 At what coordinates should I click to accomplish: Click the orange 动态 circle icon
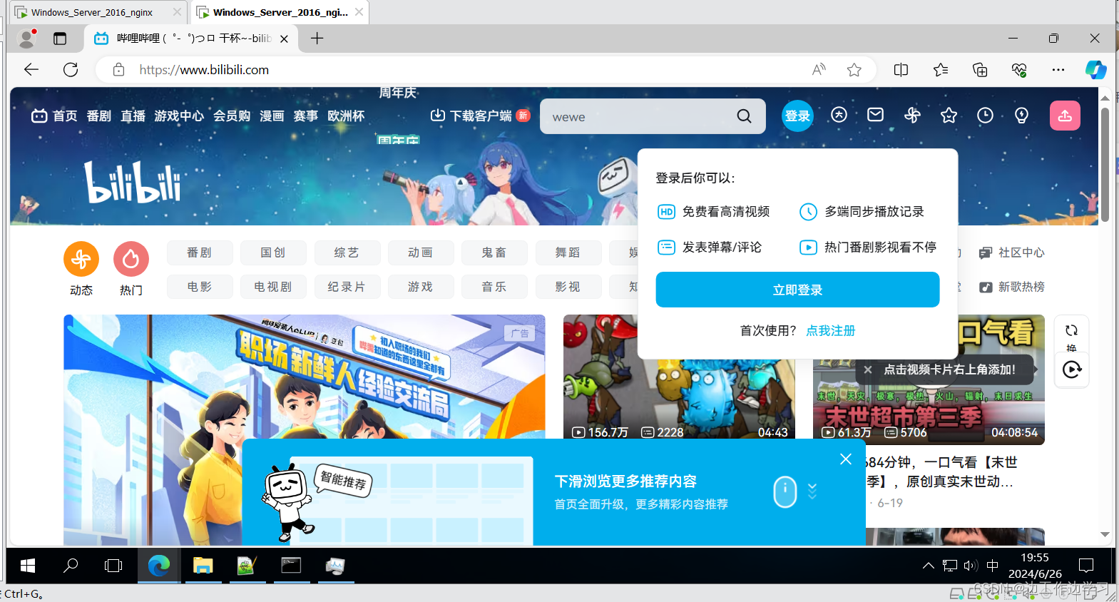point(81,259)
